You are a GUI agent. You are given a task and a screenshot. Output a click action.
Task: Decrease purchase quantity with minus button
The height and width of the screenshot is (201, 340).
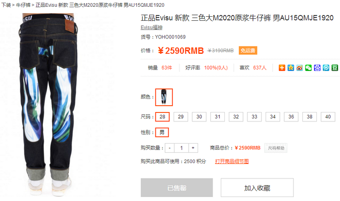click(x=170, y=148)
